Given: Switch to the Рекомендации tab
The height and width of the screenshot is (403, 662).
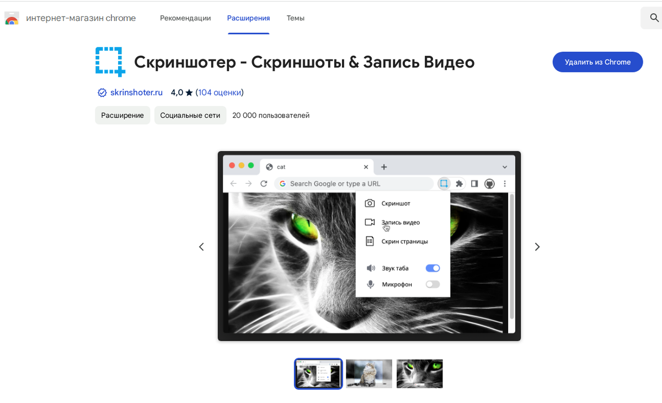Looking at the screenshot, I should click(x=185, y=18).
